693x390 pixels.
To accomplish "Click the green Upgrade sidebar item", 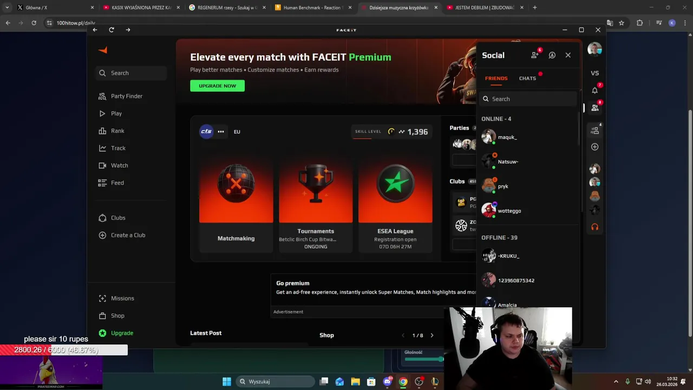I will [116, 333].
